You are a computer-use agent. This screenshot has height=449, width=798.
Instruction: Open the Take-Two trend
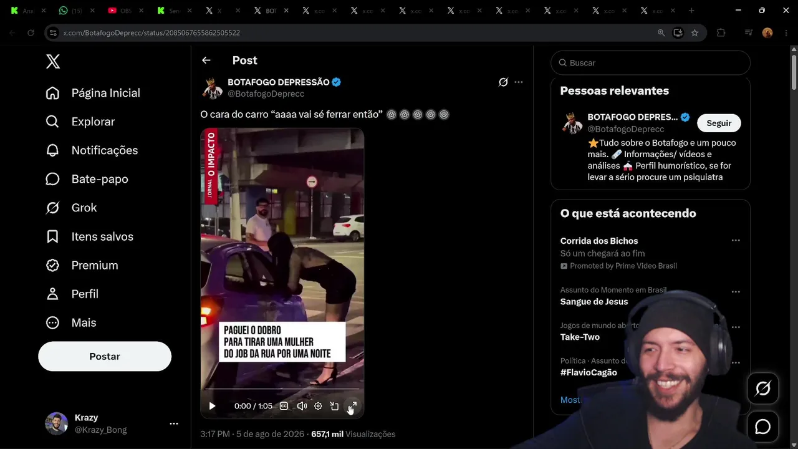point(580,337)
